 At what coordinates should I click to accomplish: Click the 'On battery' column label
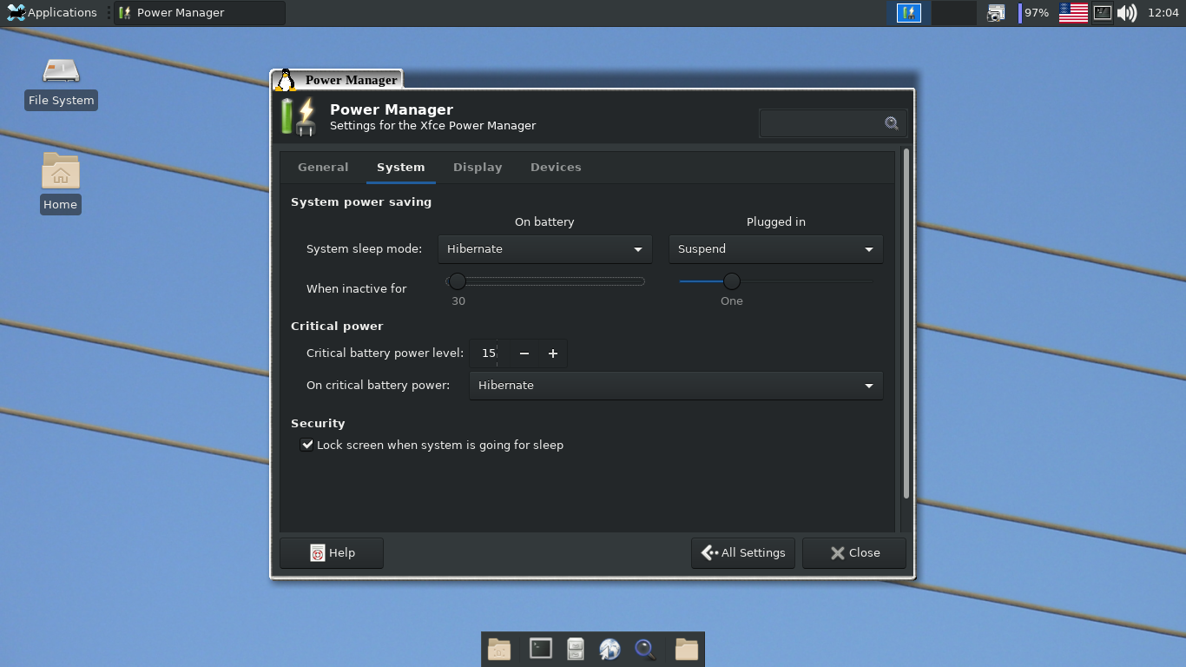544,221
